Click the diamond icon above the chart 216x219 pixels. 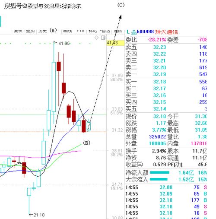pos(96,38)
